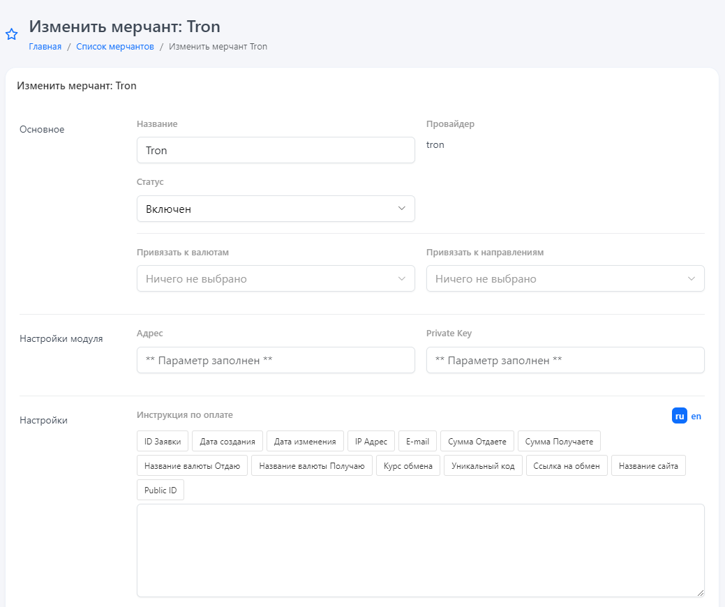The width and height of the screenshot is (725, 607).
Task: Expand the Привязать к валютам dropdown
Action: (276, 278)
